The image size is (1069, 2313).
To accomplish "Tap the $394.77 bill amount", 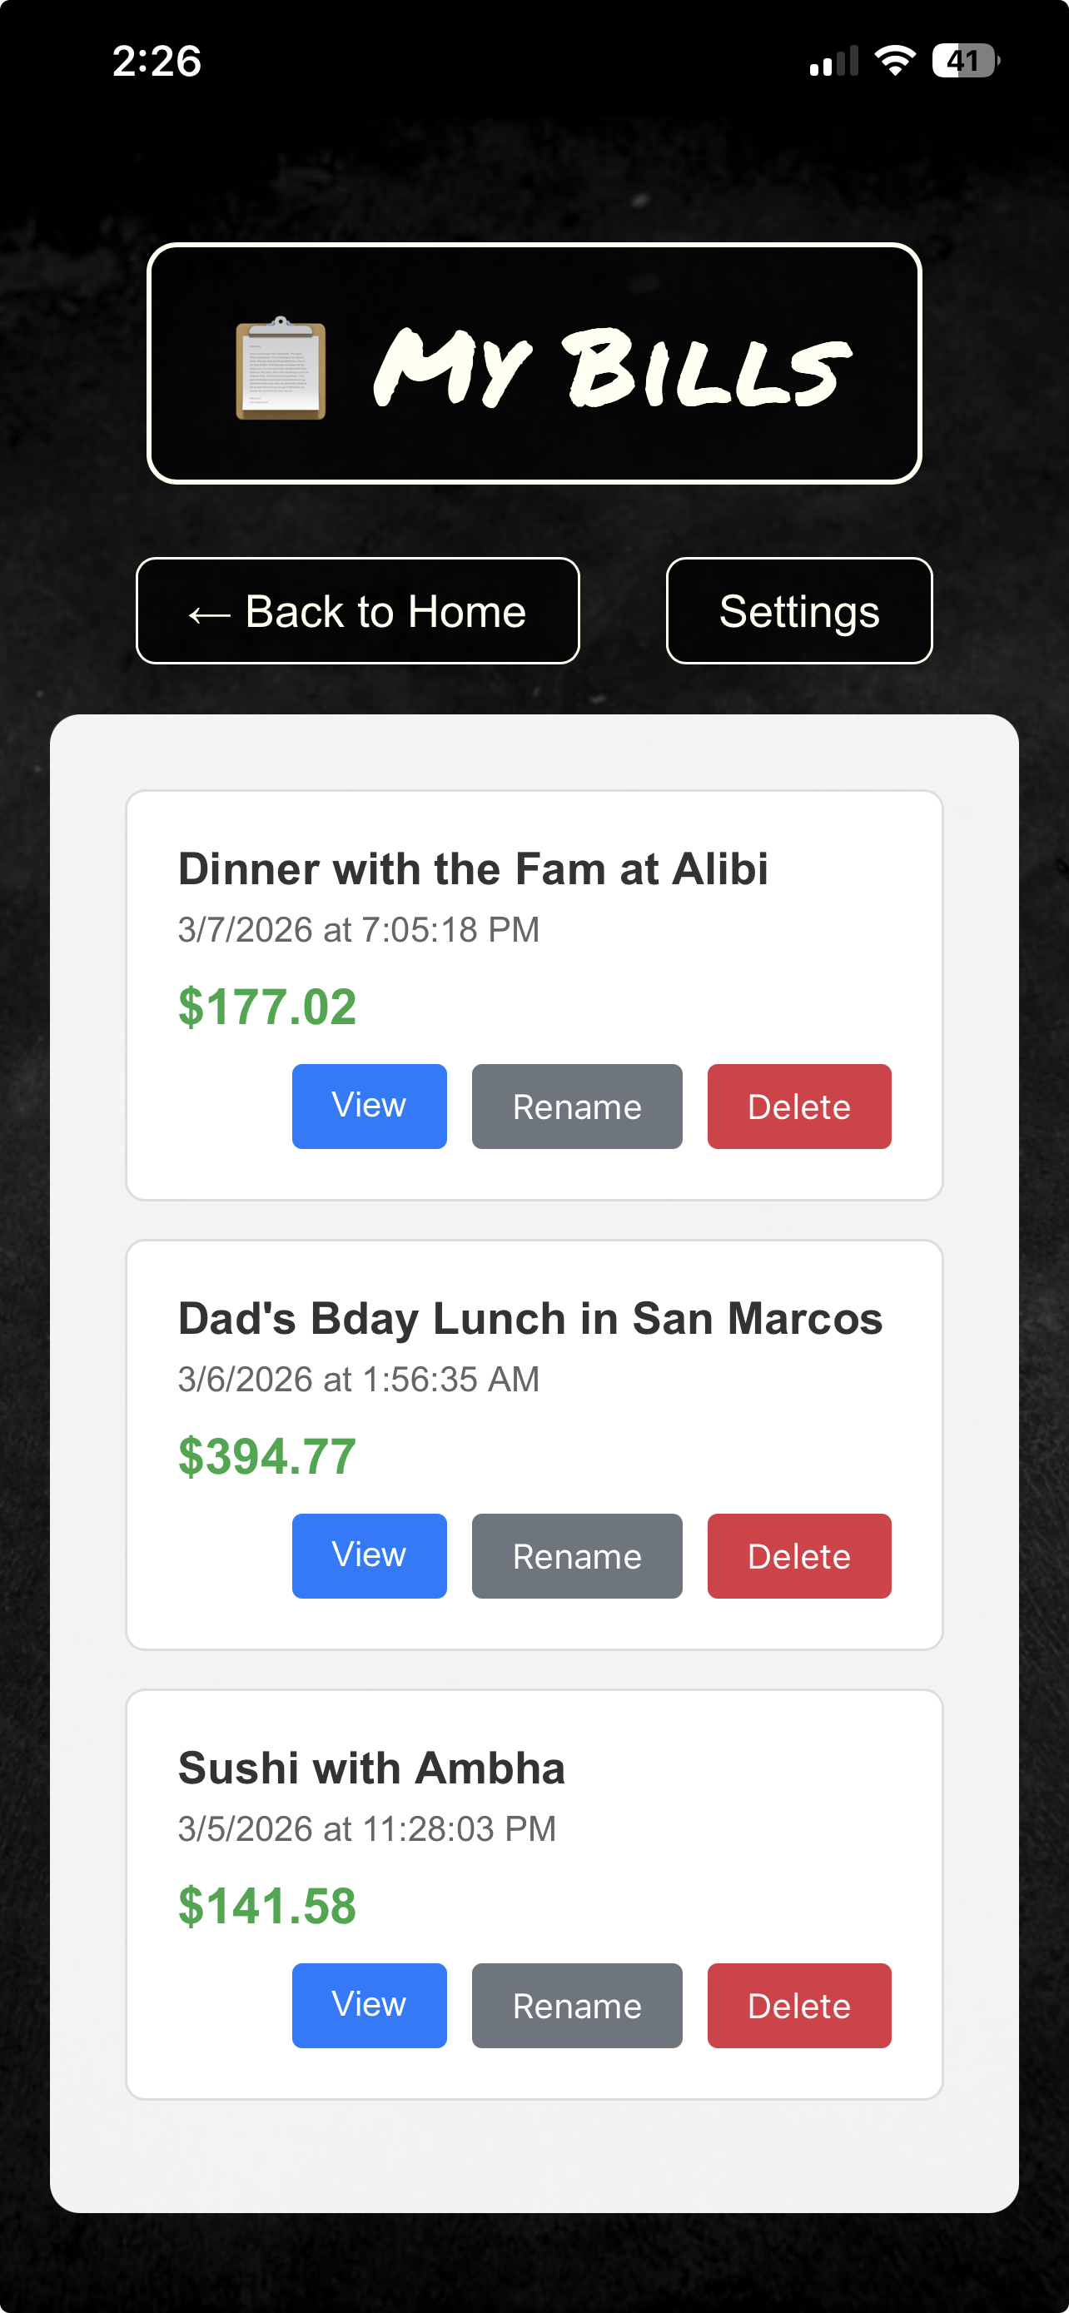I will [267, 1456].
